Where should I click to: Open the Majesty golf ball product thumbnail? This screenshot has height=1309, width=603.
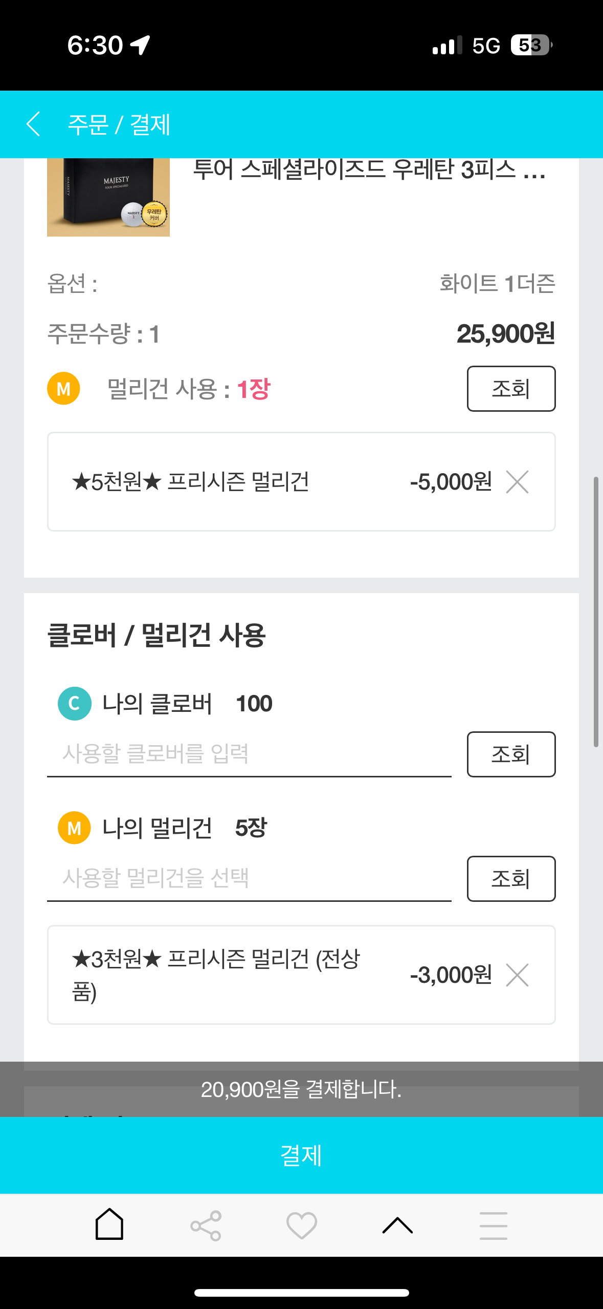[x=108, y=197]
